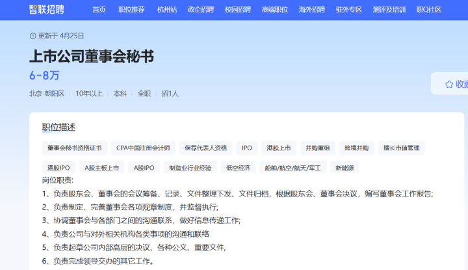This screenshot has width=468, height=270.
Task: Click the 保荐代表人资格 tag
Action: [206, 148]
